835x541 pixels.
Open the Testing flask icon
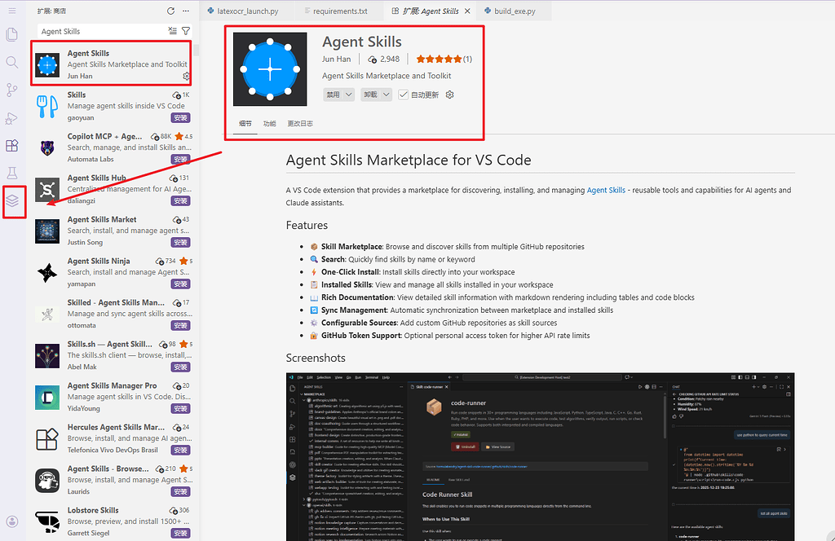(x=11, y=173)
